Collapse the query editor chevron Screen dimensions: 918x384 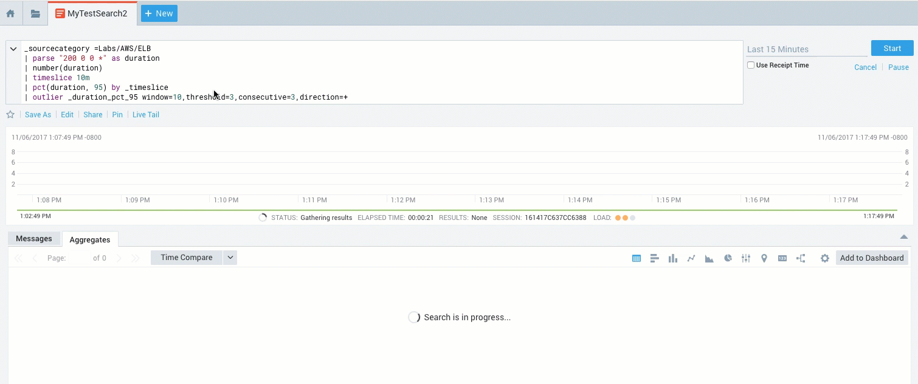(x=13, y=49)
